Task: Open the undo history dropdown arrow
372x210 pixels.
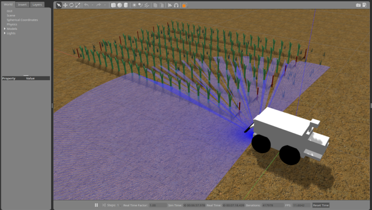Action: tap(92, 5)
